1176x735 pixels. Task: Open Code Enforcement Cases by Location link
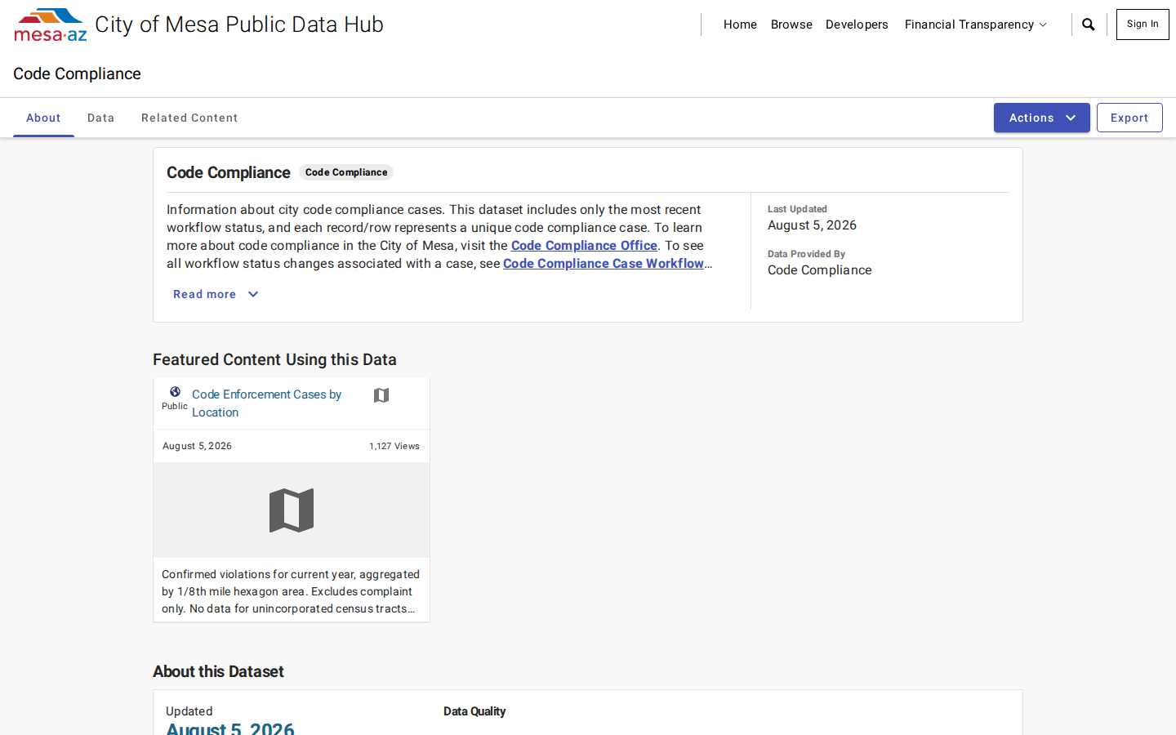click(x=267, y=403)
